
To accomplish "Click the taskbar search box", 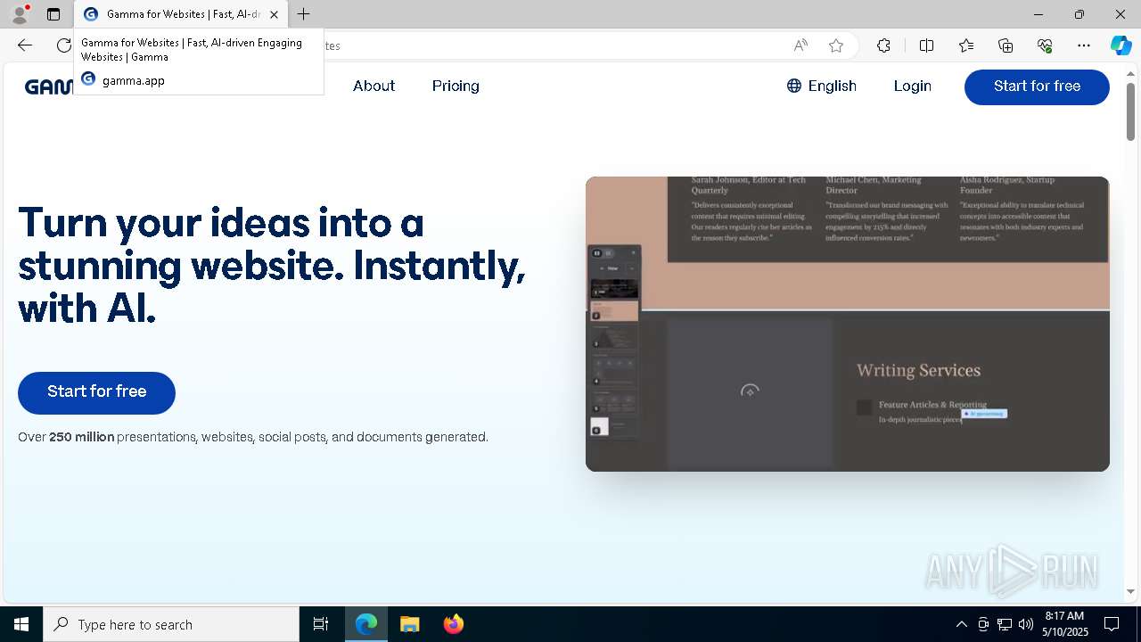I will pos(171,624).
